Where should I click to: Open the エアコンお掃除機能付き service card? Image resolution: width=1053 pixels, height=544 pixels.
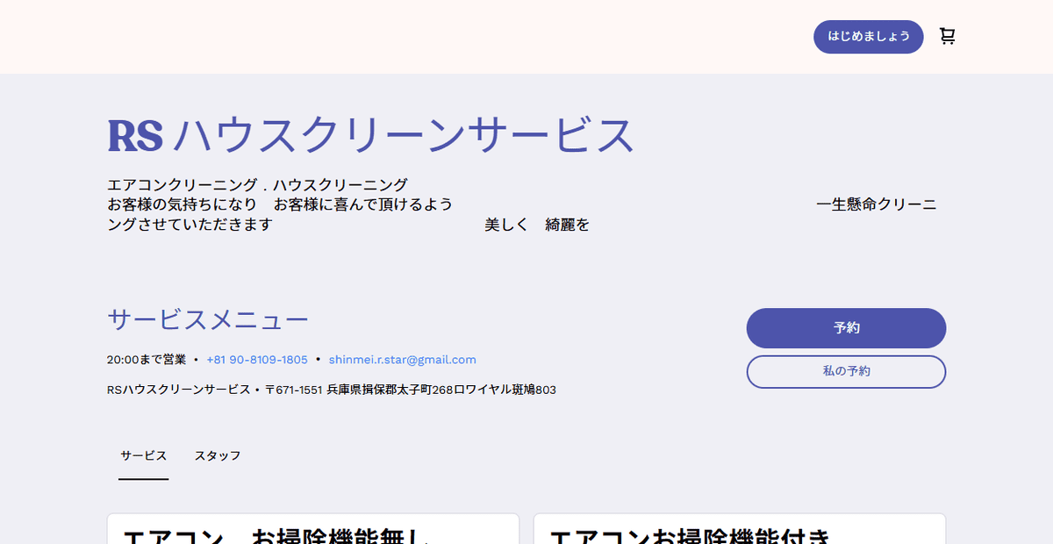coord(739,532)
